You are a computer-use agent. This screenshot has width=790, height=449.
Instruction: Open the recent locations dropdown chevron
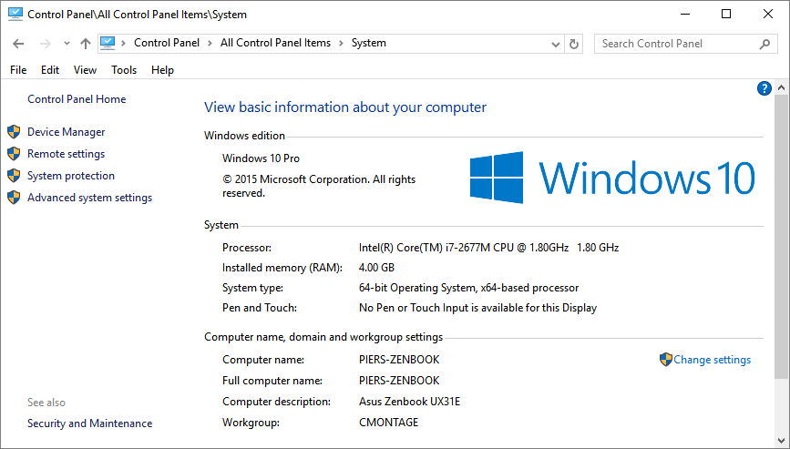[67, 44]
